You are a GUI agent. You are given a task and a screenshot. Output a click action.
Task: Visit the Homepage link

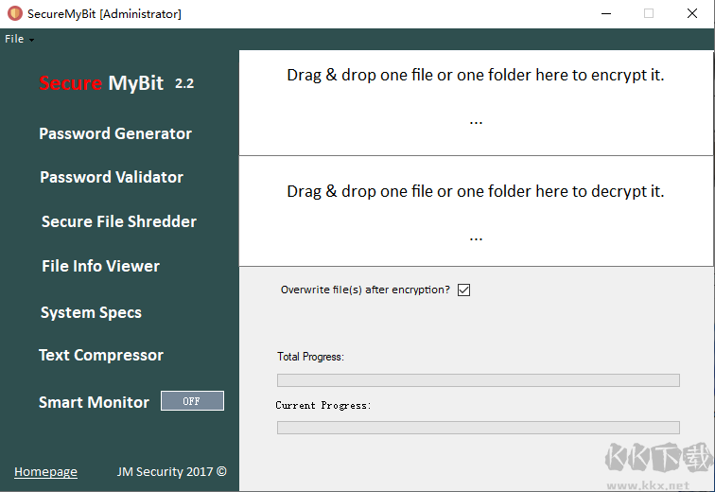(x=45, y=471)
